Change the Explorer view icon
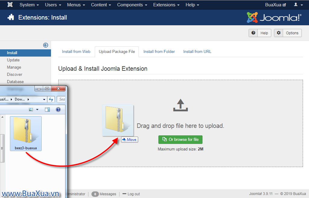Screen dimensions: 309x198 31,110
